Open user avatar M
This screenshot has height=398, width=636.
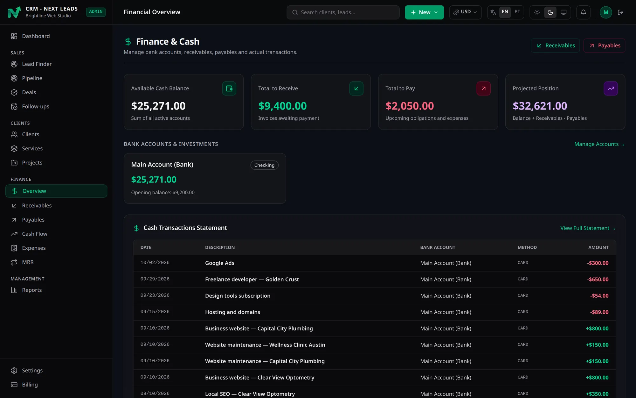coord(605,12)
